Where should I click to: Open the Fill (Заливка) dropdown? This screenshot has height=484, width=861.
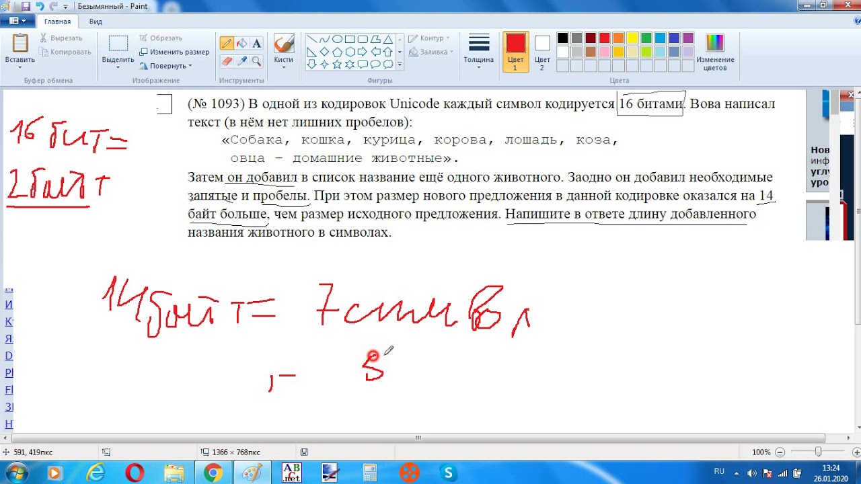click(x=431, y=52)
